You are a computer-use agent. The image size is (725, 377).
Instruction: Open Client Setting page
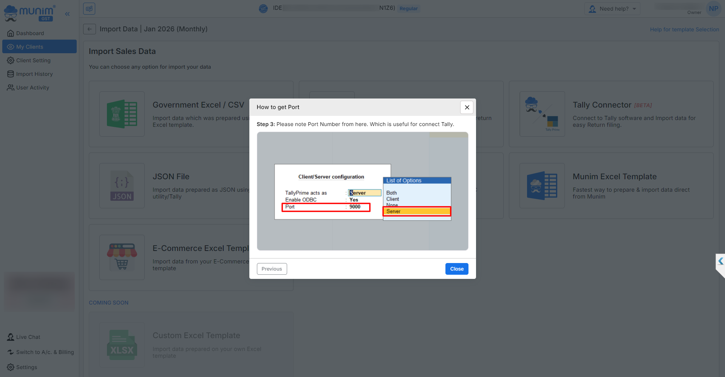tap(33, 60)
